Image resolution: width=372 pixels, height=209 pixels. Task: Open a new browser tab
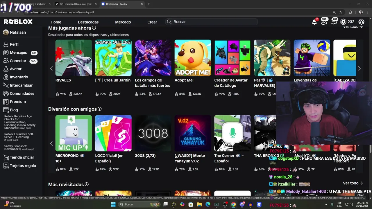(x=149, y=4)
